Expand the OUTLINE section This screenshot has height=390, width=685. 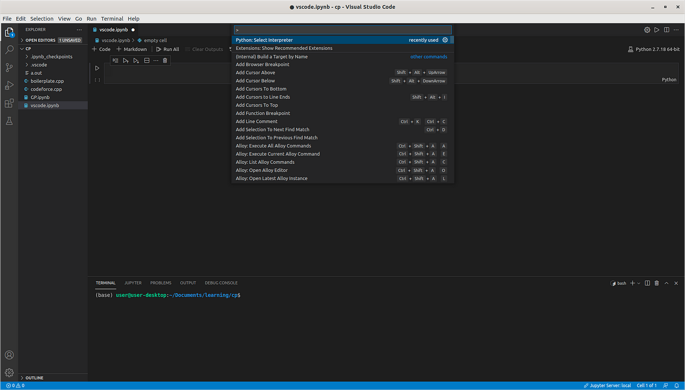point(53,378)
